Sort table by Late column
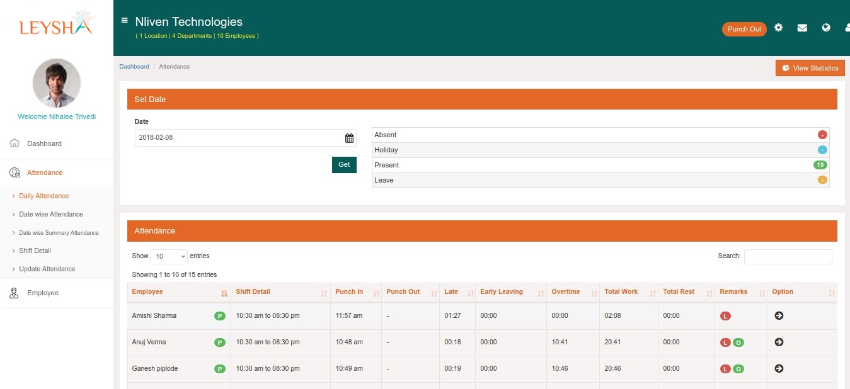 [457, 292]
